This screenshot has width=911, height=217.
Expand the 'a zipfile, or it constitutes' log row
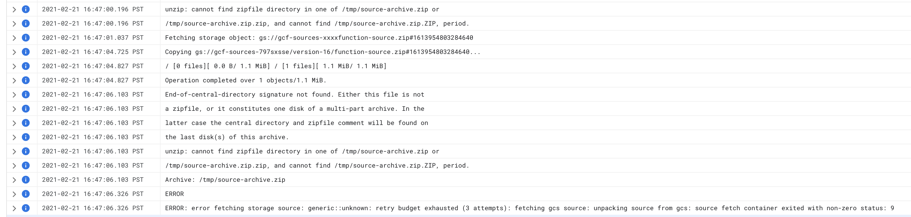(14, 109)
